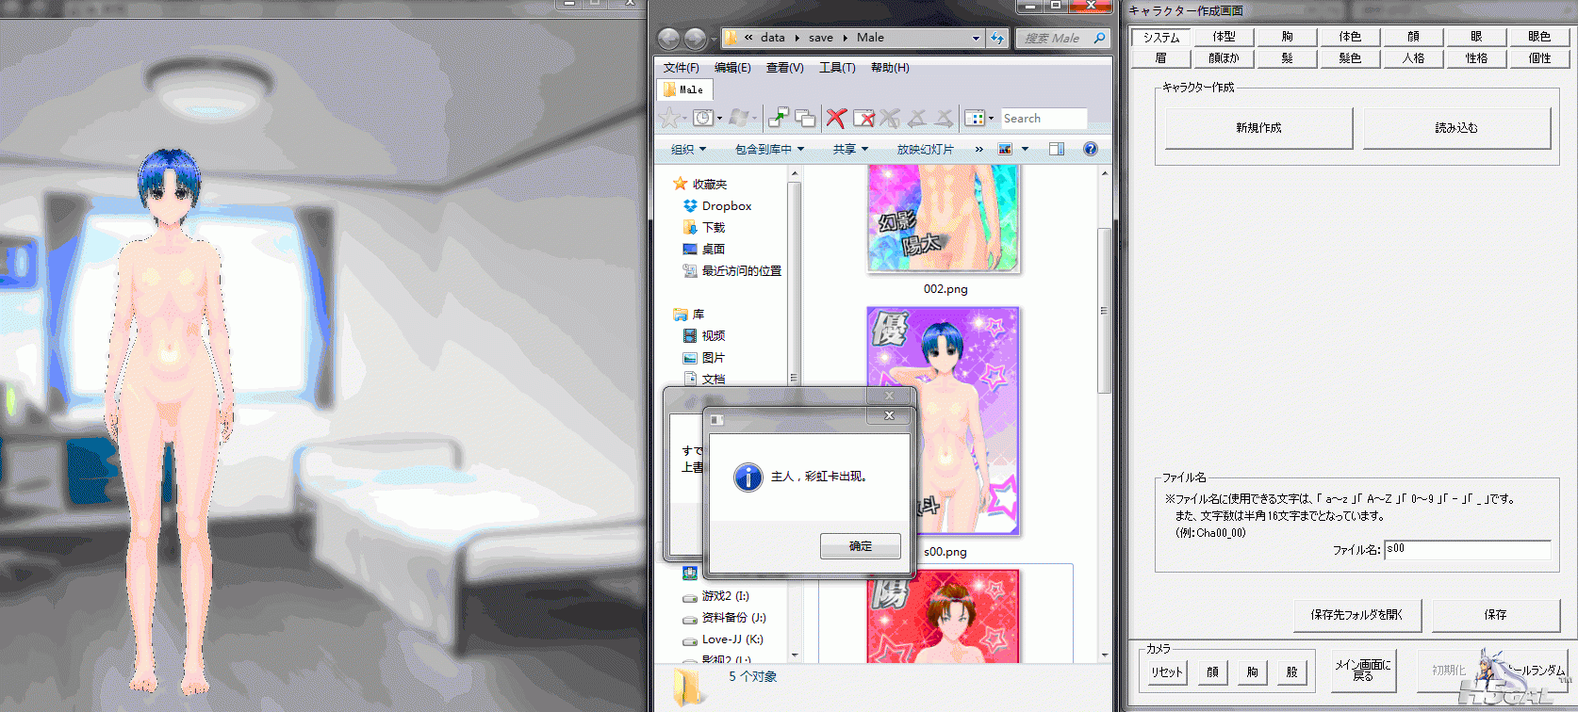Click the camera リセット button

[x=1166, y=672]
